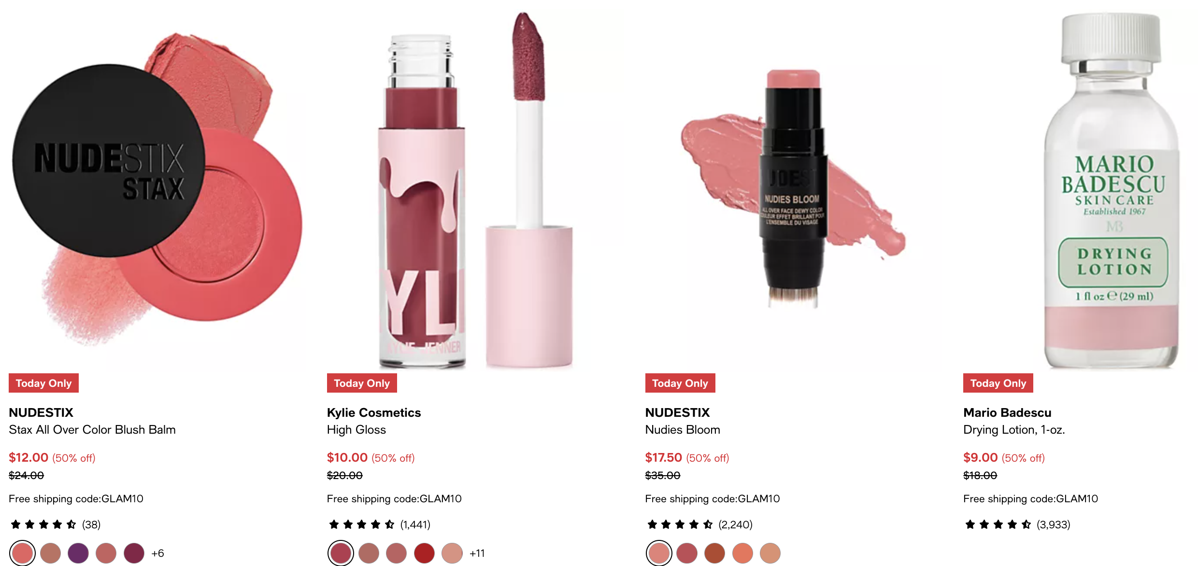Open the Drying Lotion, 1-oz. product link

pyautogui.click(x=1014, y=430)
